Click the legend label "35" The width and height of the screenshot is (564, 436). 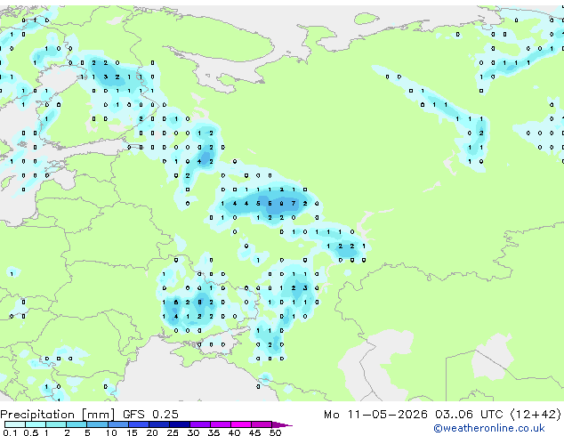pos(214,432)
